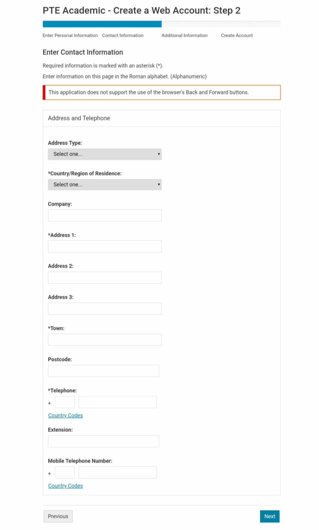
Task: Click the Next button
Action: [x=270, y=516]
